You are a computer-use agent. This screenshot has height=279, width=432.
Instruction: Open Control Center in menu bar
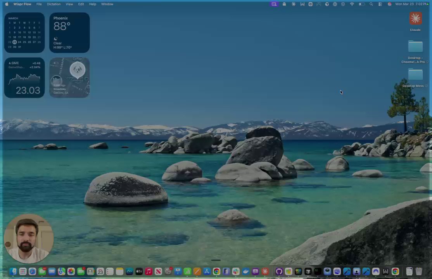380,4
